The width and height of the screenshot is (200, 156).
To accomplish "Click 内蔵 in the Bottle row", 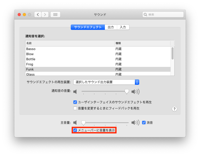I will click(118, 59).
